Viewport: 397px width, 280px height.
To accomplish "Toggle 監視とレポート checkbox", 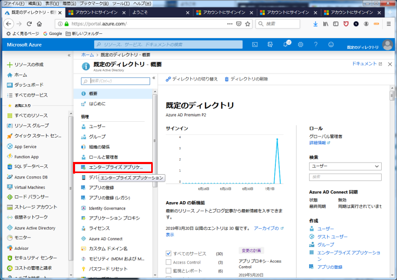I will [x=169, y=270].
